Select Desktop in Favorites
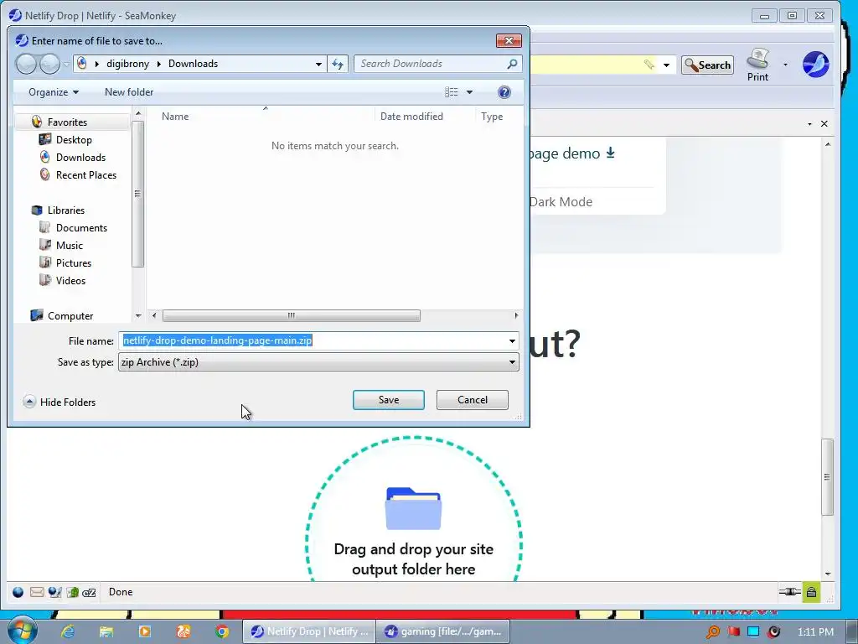 pyautogui.click(x=74, y=140)
